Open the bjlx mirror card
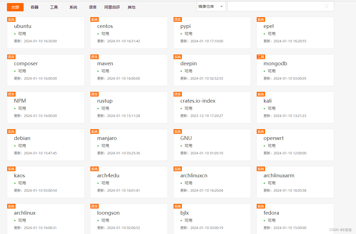The image size is (356, 234). pos(212,219)
